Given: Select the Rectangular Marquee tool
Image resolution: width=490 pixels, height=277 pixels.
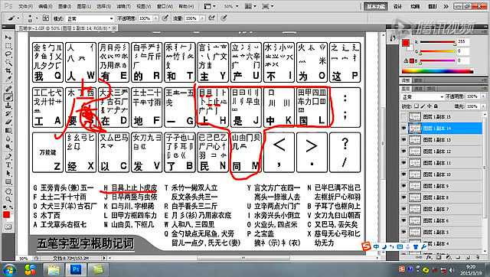Looking at the screenshot, I should (8, 46).
